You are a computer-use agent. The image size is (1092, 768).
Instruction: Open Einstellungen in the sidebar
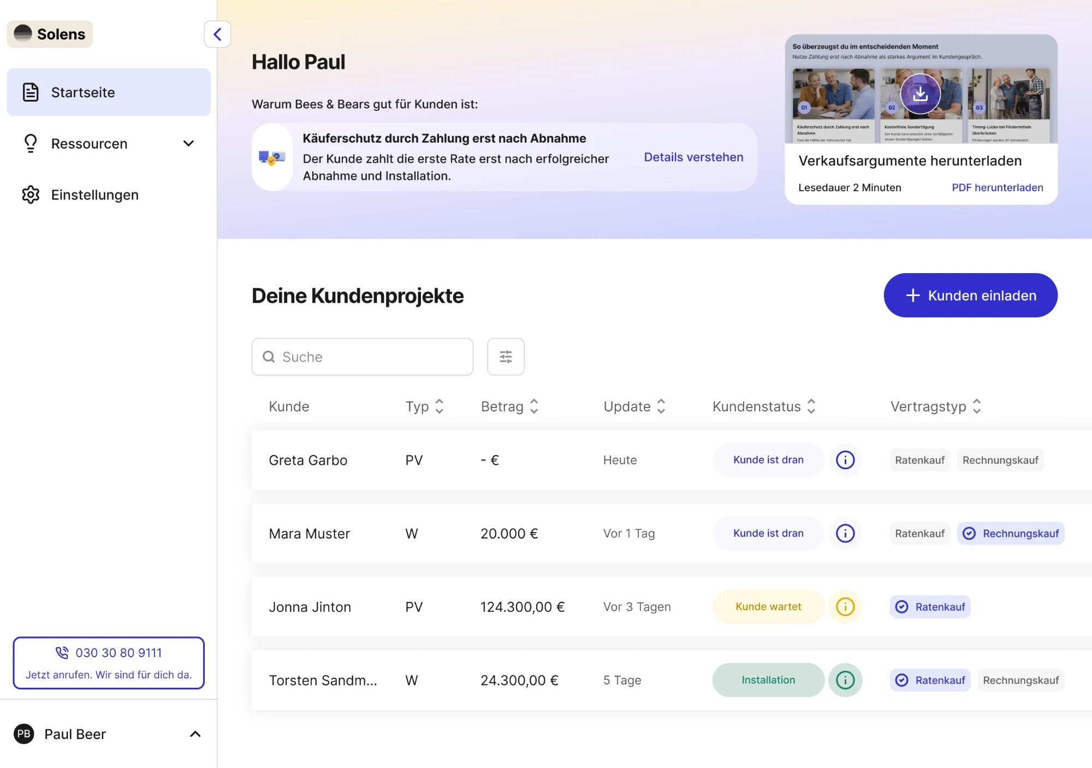click(x=109, y=195)
